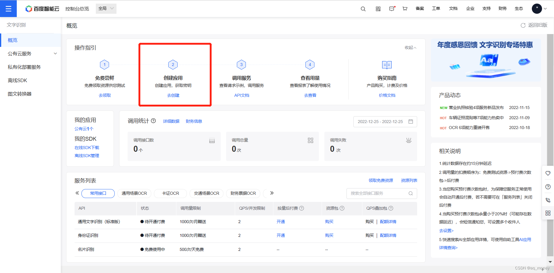554x273 pixels.
Task: Click the step 1 免费尝鲜 hexagon icon
Action: (105, 65)
